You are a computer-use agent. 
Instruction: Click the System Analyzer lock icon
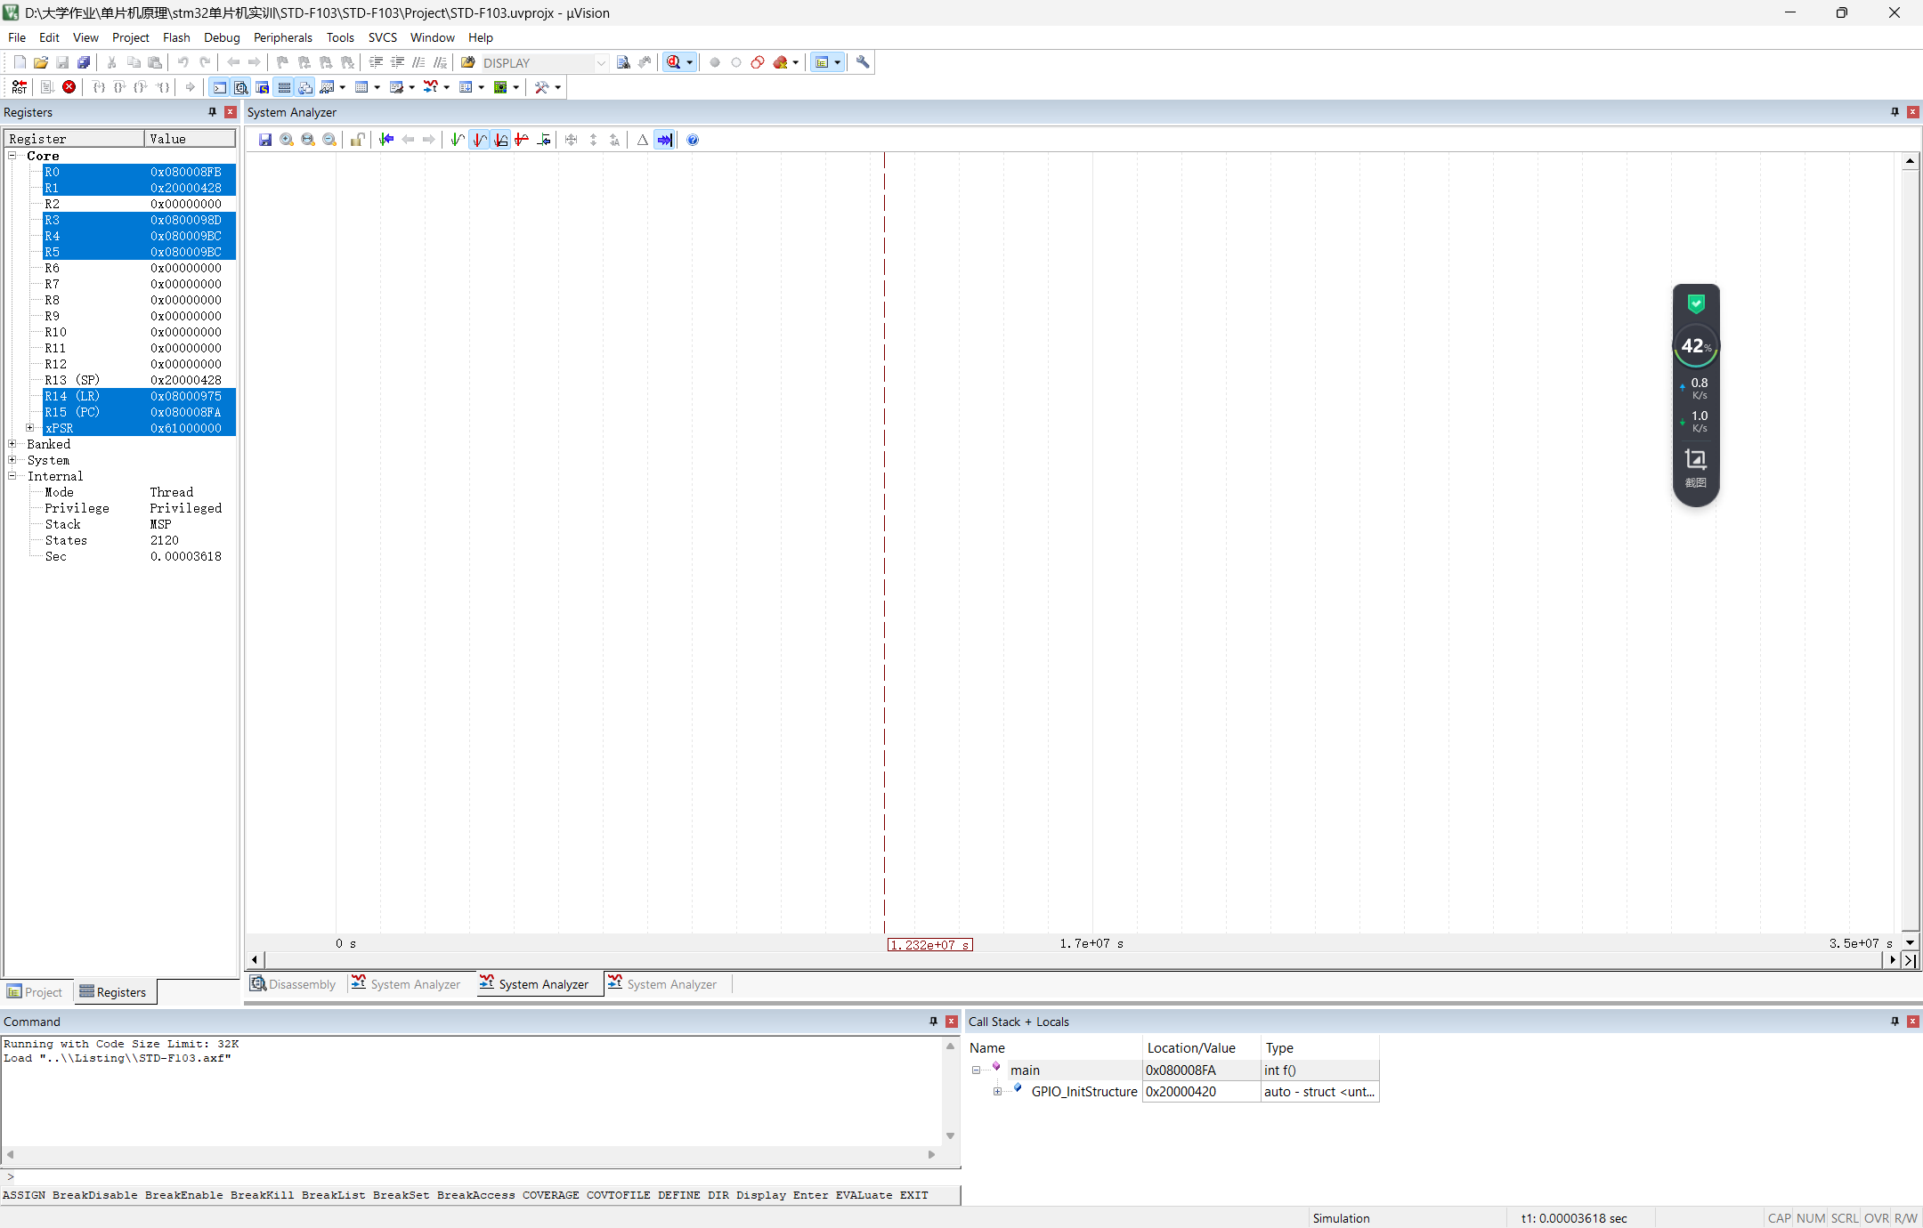point(357,140)
